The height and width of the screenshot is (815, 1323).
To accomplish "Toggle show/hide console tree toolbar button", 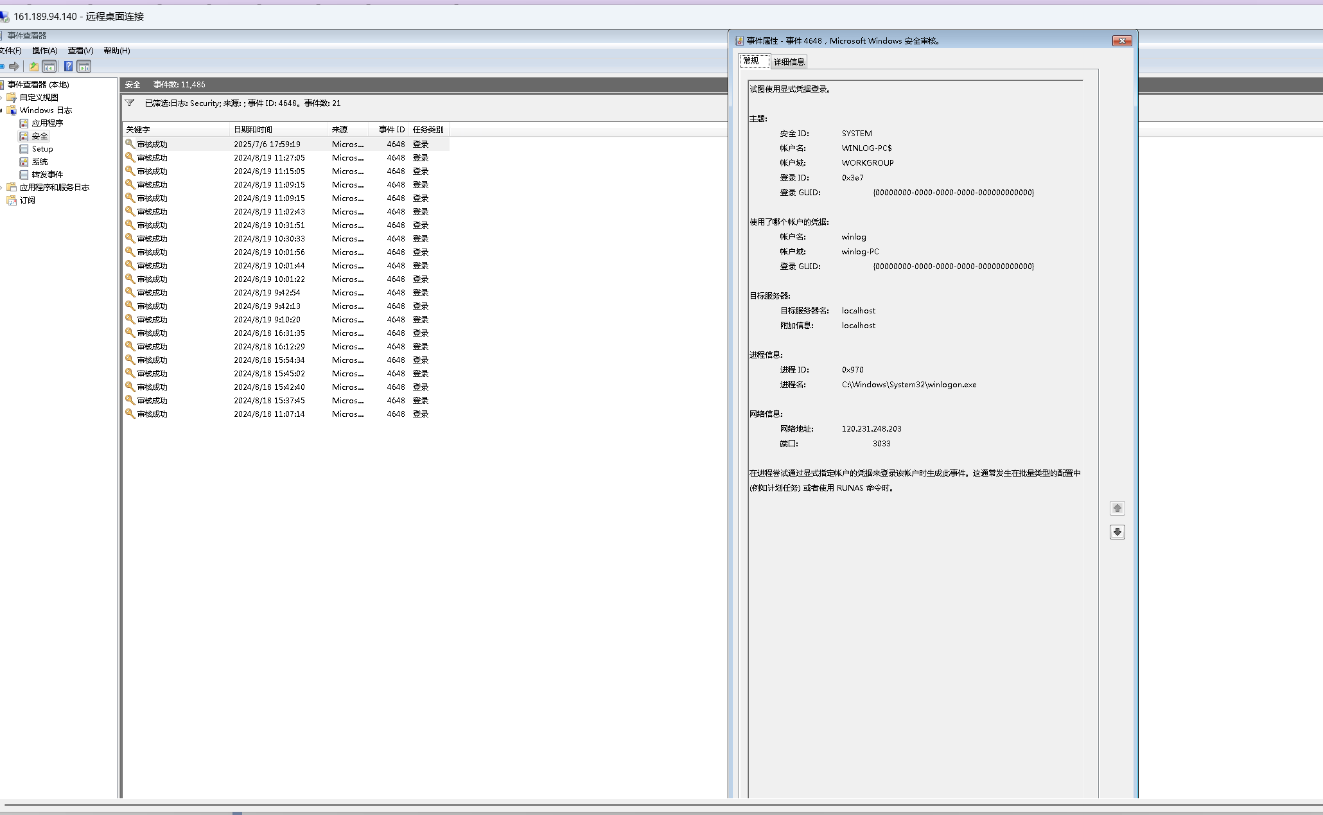I will click(49, 66).
